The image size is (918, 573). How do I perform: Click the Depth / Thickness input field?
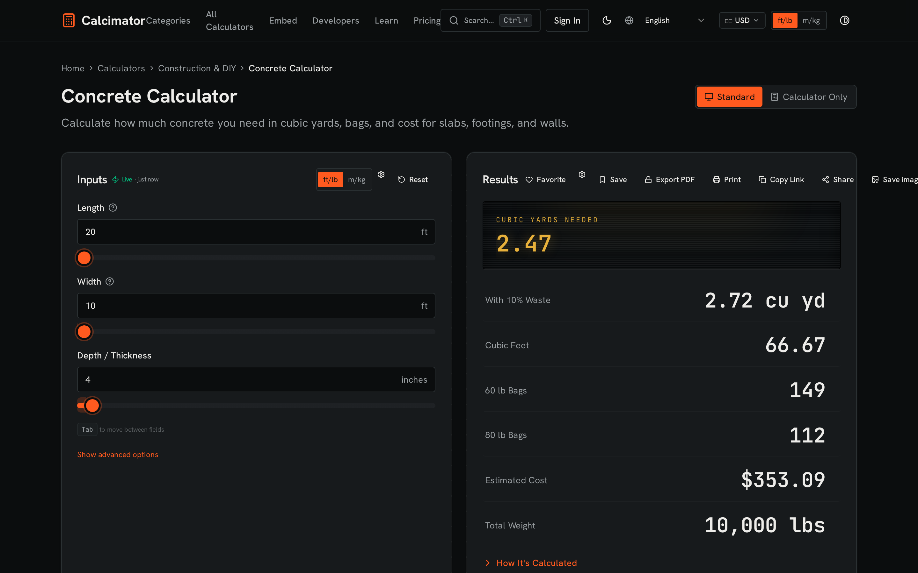[x=256, y=379]
